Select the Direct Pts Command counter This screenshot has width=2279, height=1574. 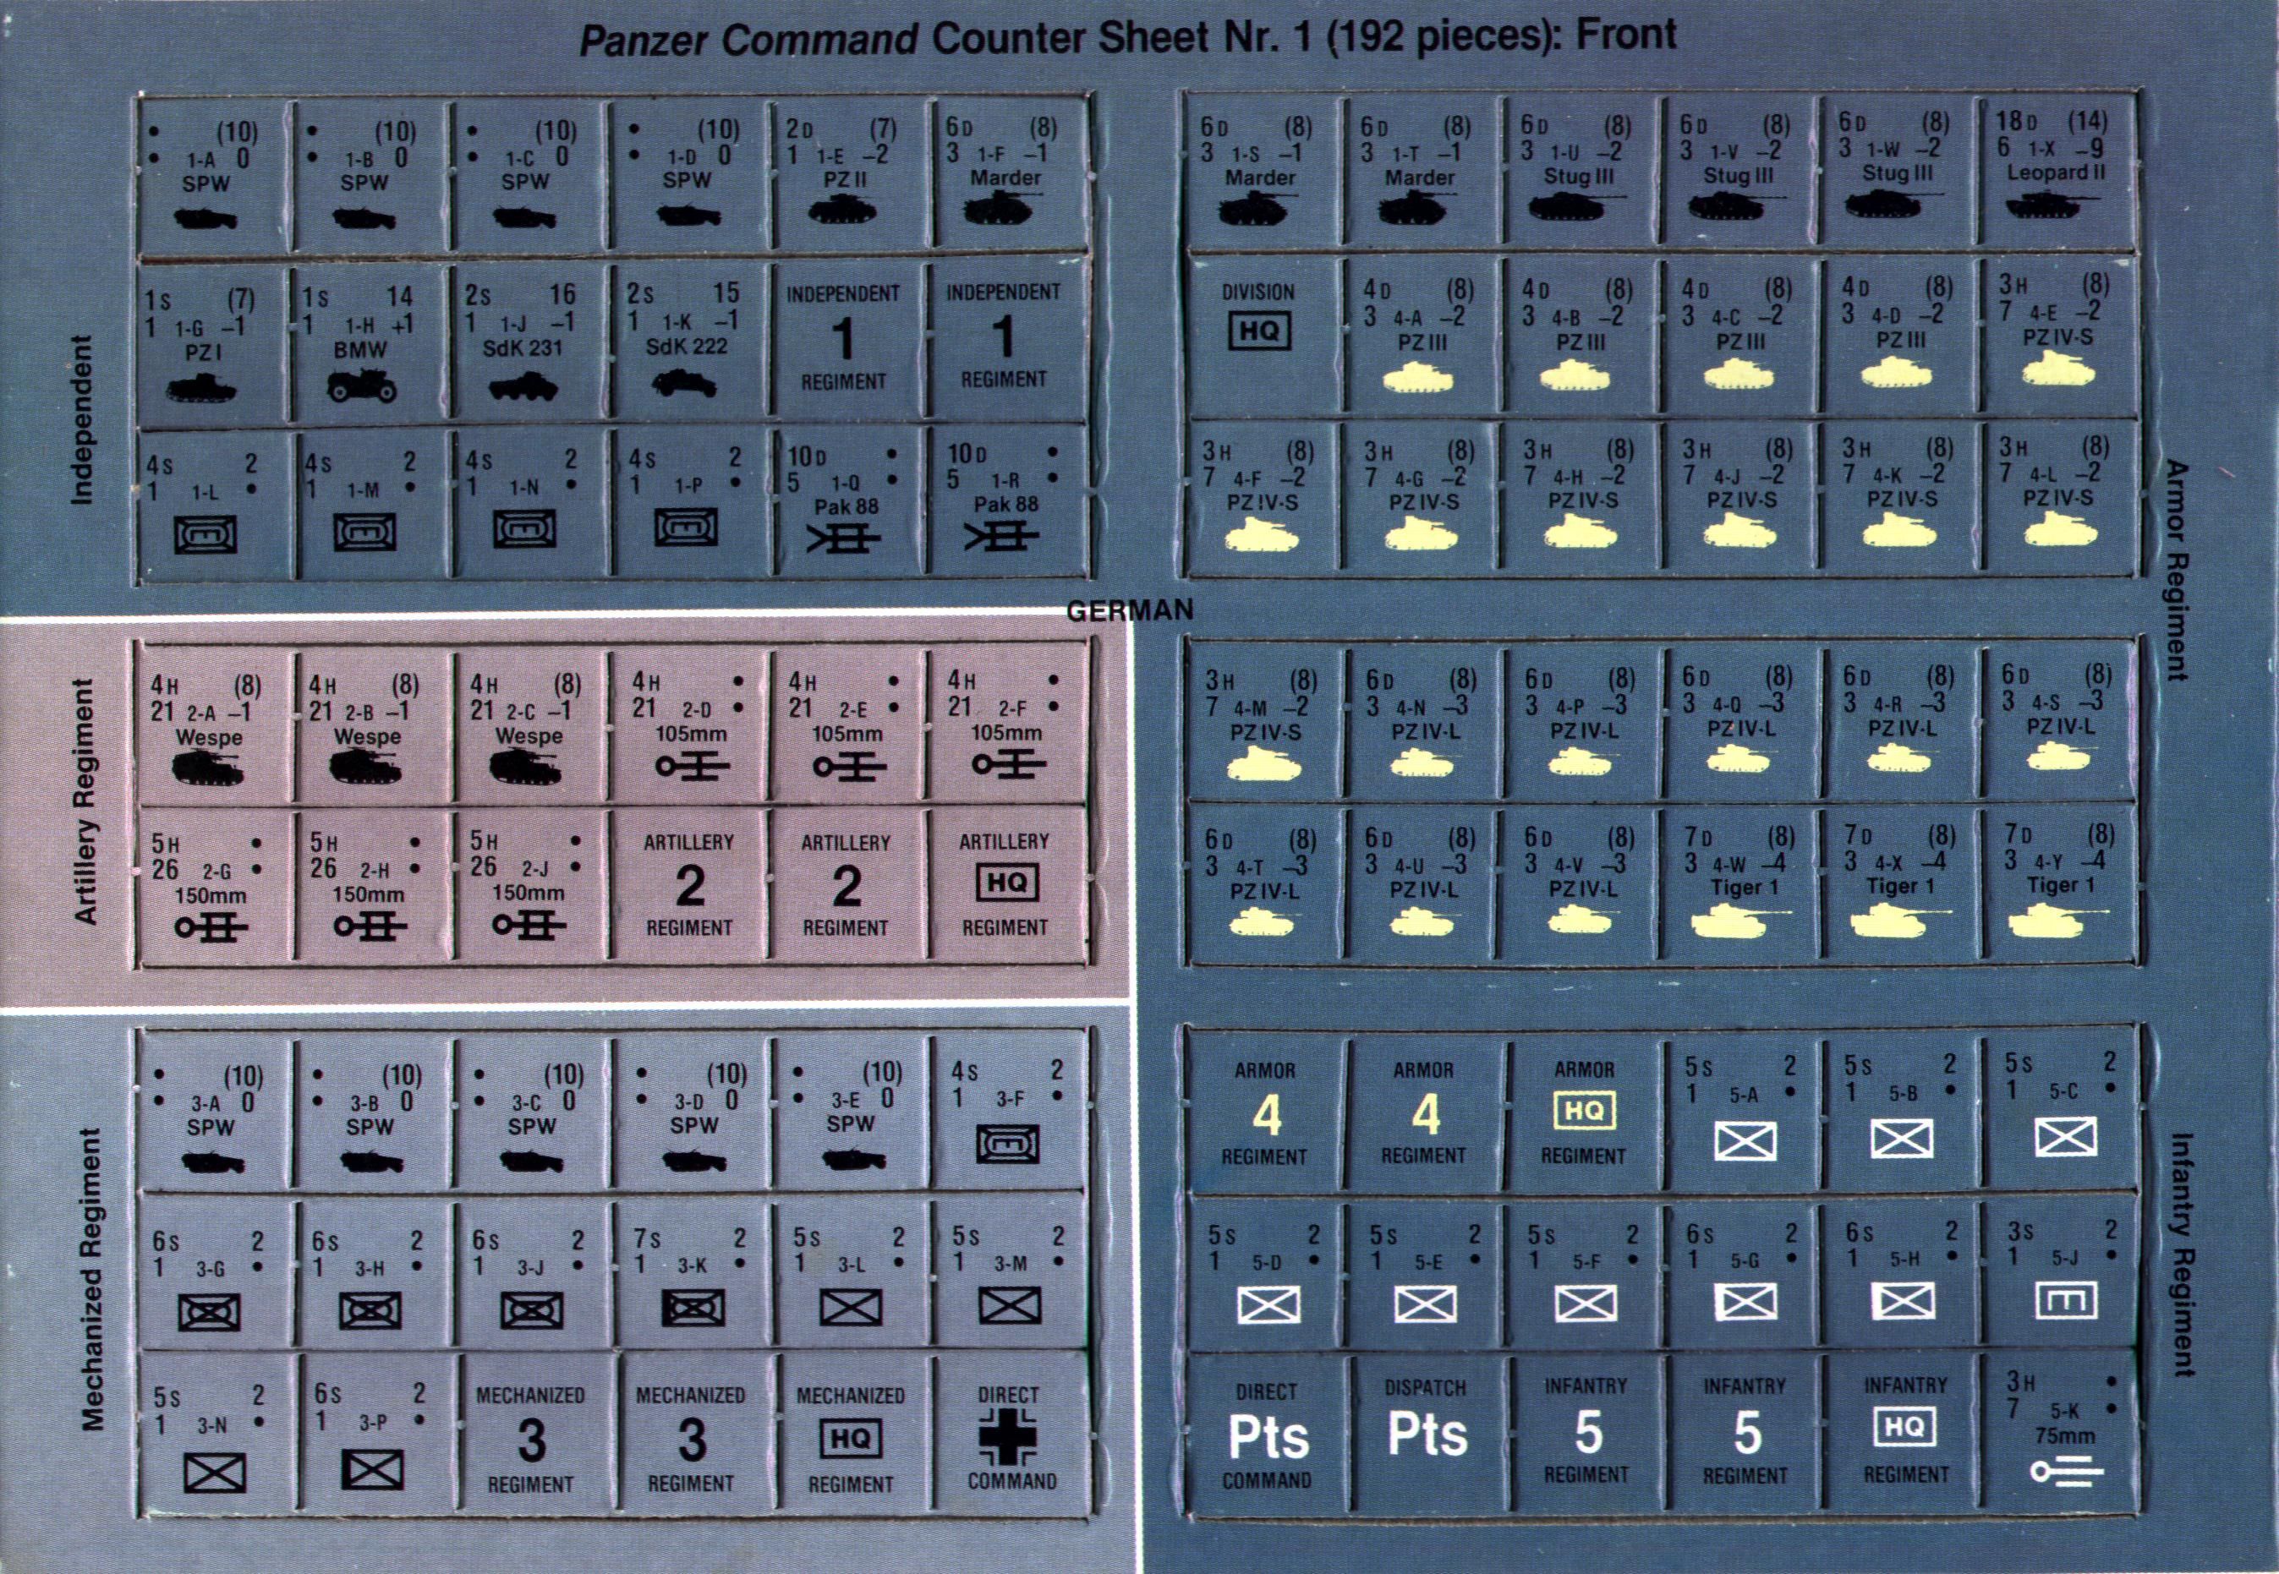(x=1267, y=1435)
